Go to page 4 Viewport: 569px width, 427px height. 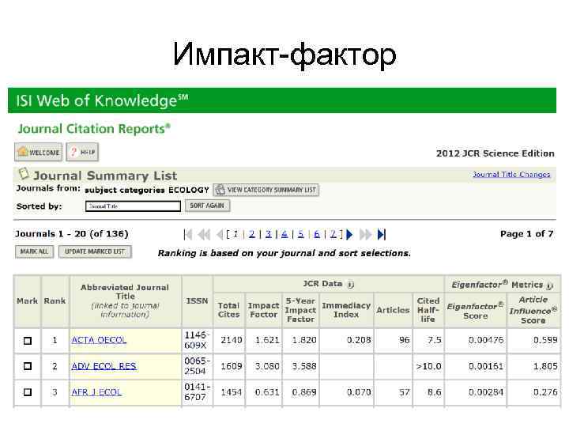coord(284,234)
